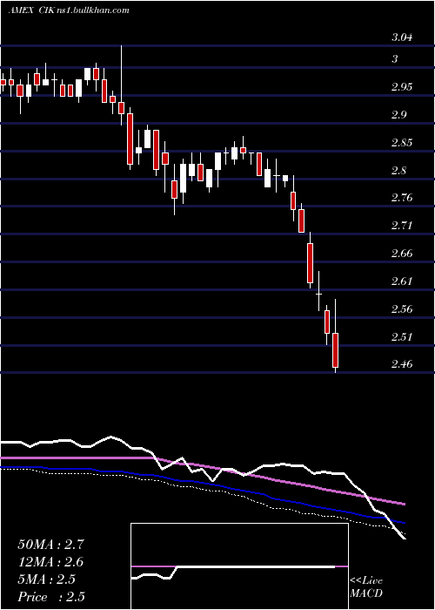Click the 2.66 price axis label
The image size is (435, 610).
click(402, 254)
